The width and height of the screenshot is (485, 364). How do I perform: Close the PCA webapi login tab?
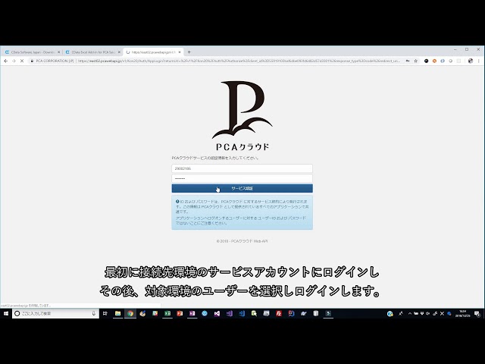(180, 52)
